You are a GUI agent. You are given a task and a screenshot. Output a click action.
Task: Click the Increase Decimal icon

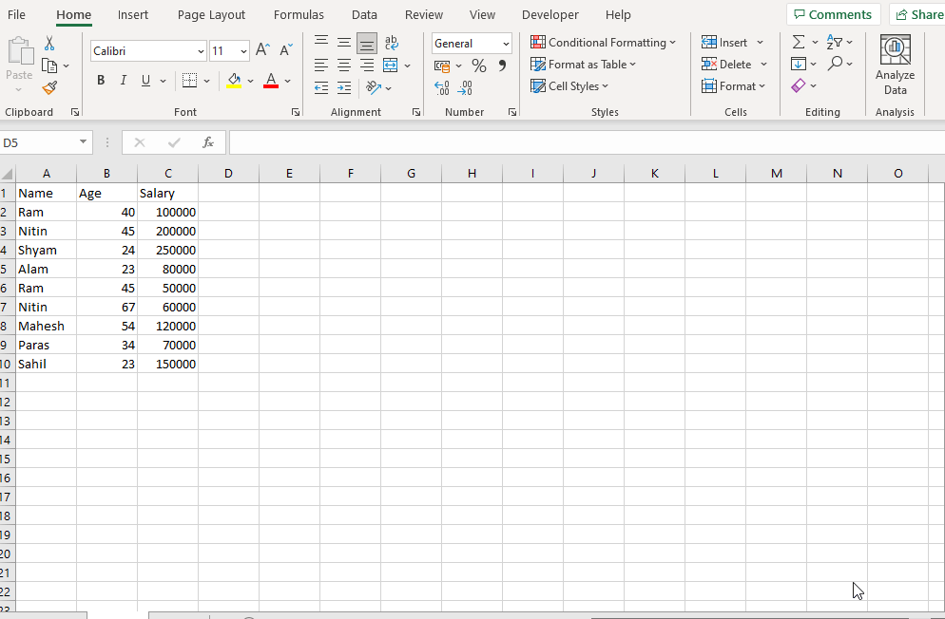click(x=442, y=86)
